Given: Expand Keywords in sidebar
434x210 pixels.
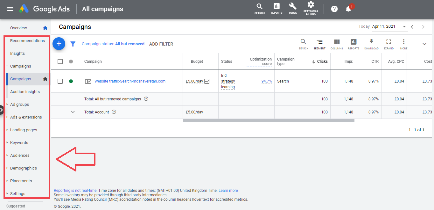Looking at the screenshot, I should click(7, 143).
